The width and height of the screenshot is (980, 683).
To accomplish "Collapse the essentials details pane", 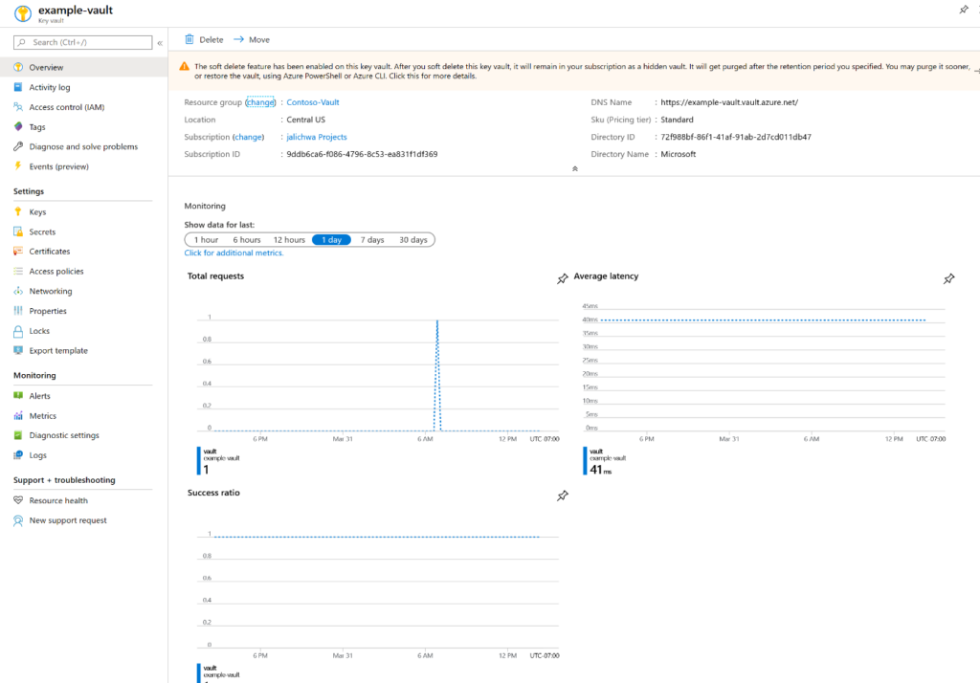I will point(574,167).
